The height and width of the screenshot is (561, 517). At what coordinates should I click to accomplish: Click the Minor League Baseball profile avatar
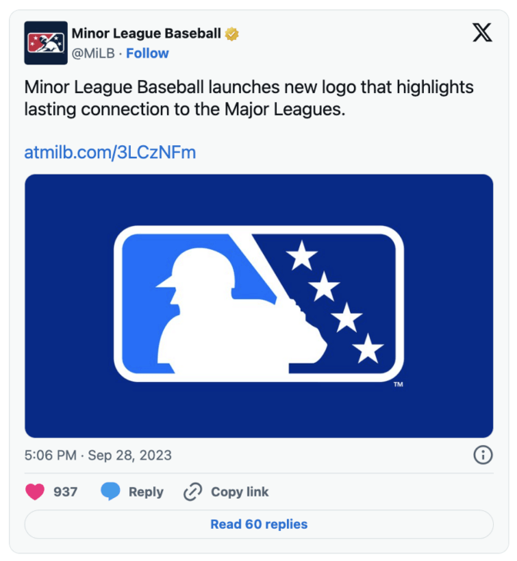tap(46, 43)
